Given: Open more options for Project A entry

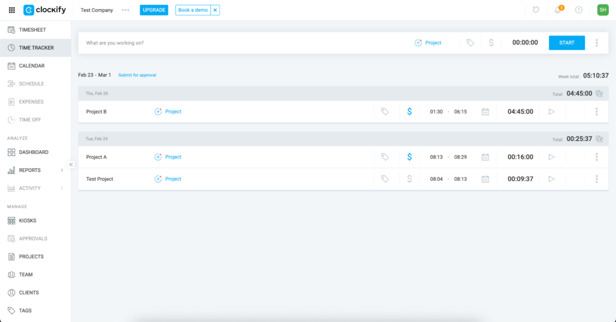Looking at the screenshot, I should point(596,157).
